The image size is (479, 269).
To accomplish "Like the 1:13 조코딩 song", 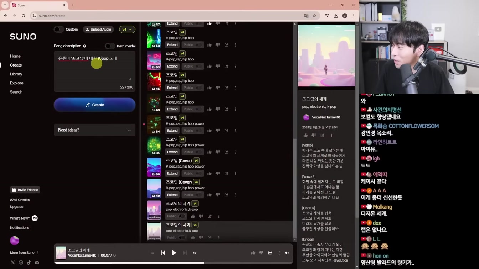I will point(210,45).
